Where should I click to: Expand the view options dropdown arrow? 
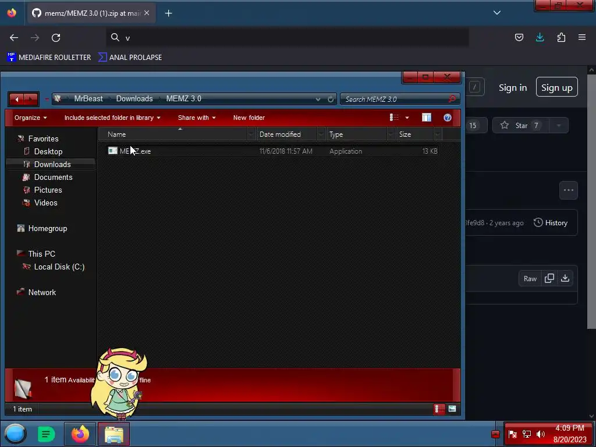407,118
